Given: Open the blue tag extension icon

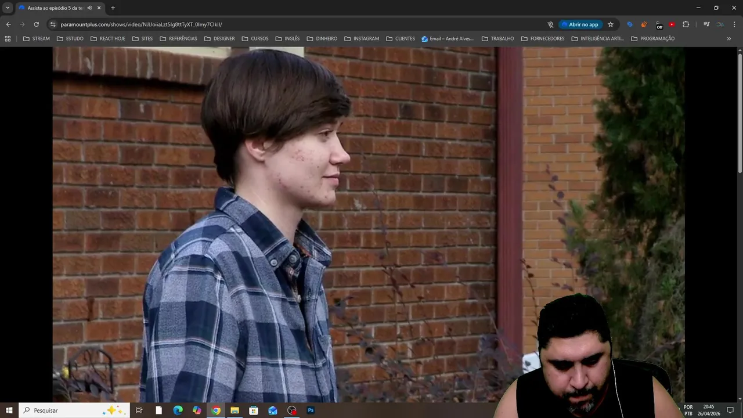Looking at the screenshot, I should [x=630, y=24].
